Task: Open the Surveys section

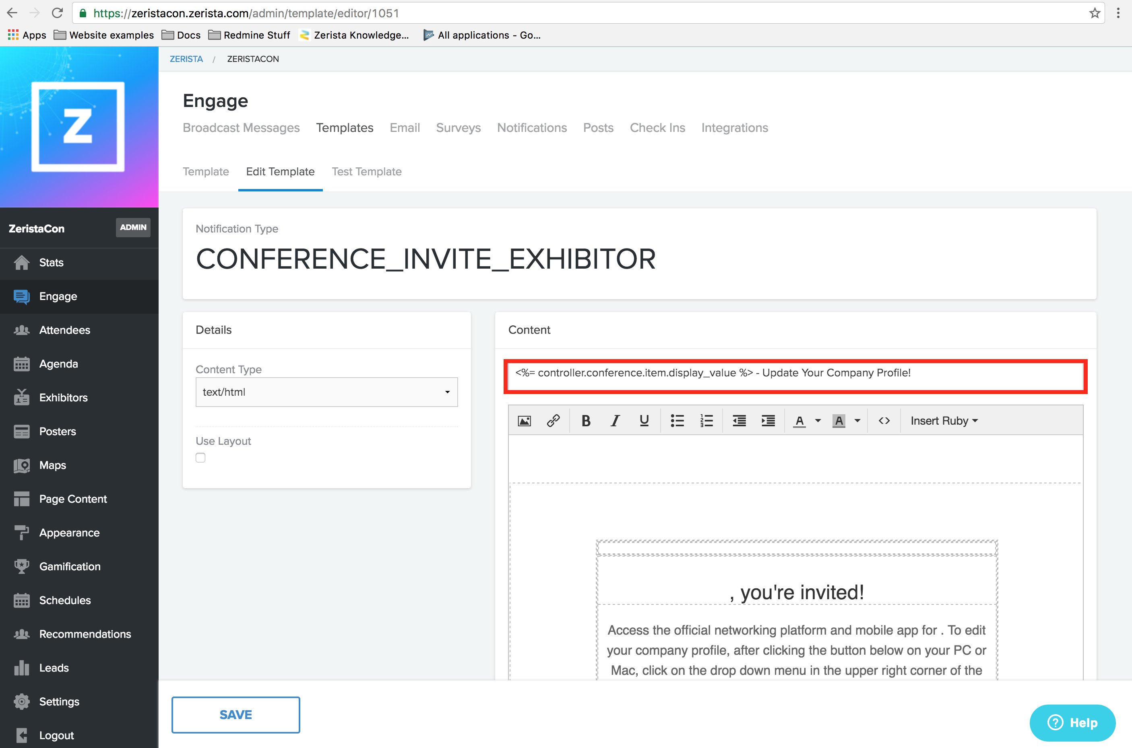Action: coord(459,128)
